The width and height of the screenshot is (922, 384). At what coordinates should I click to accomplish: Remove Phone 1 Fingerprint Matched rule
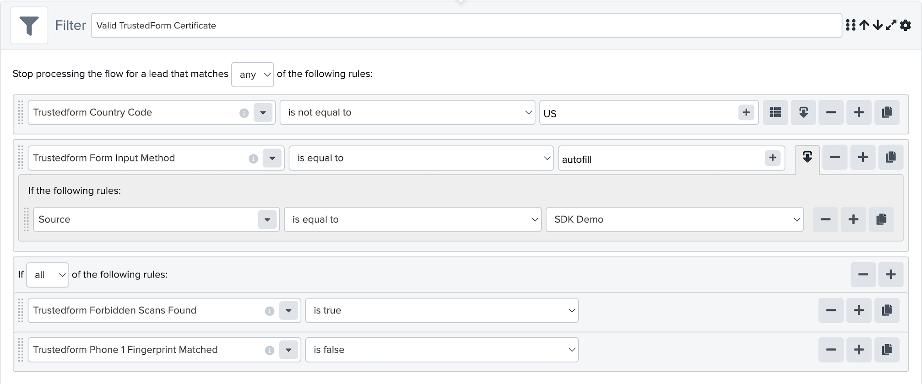click(831, 350)
